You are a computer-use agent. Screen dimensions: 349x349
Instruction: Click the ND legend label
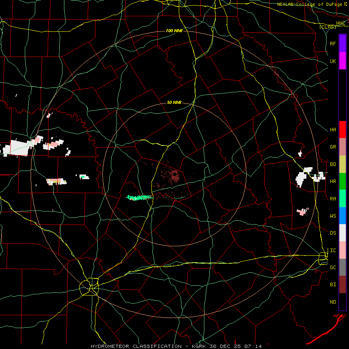click(x=333, y=302)
